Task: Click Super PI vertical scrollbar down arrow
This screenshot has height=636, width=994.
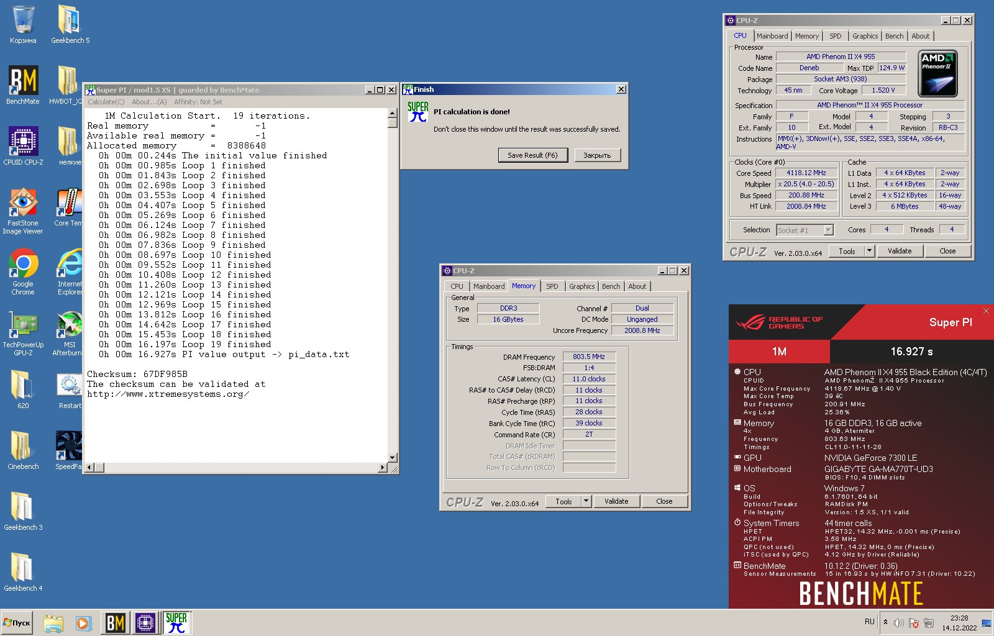Action: click(x=393, y=458)
